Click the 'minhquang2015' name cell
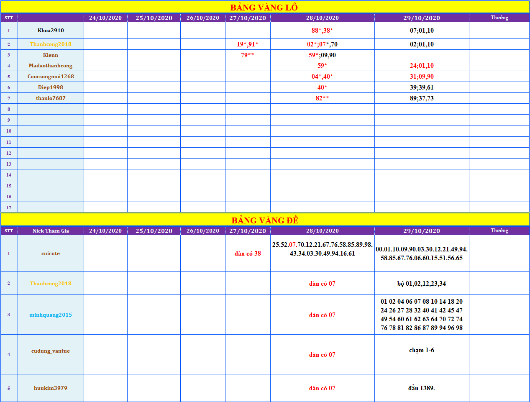The height and width of the screenshot is (402, 530). (51, 315)
